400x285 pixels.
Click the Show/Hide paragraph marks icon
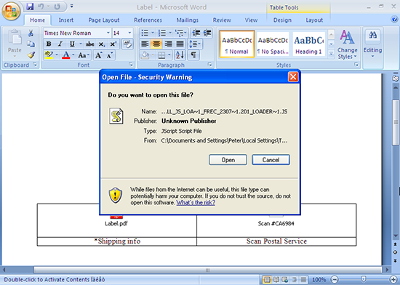click(193, 55)
